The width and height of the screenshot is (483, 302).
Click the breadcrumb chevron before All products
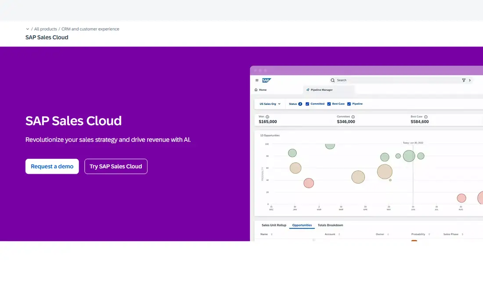27,29
